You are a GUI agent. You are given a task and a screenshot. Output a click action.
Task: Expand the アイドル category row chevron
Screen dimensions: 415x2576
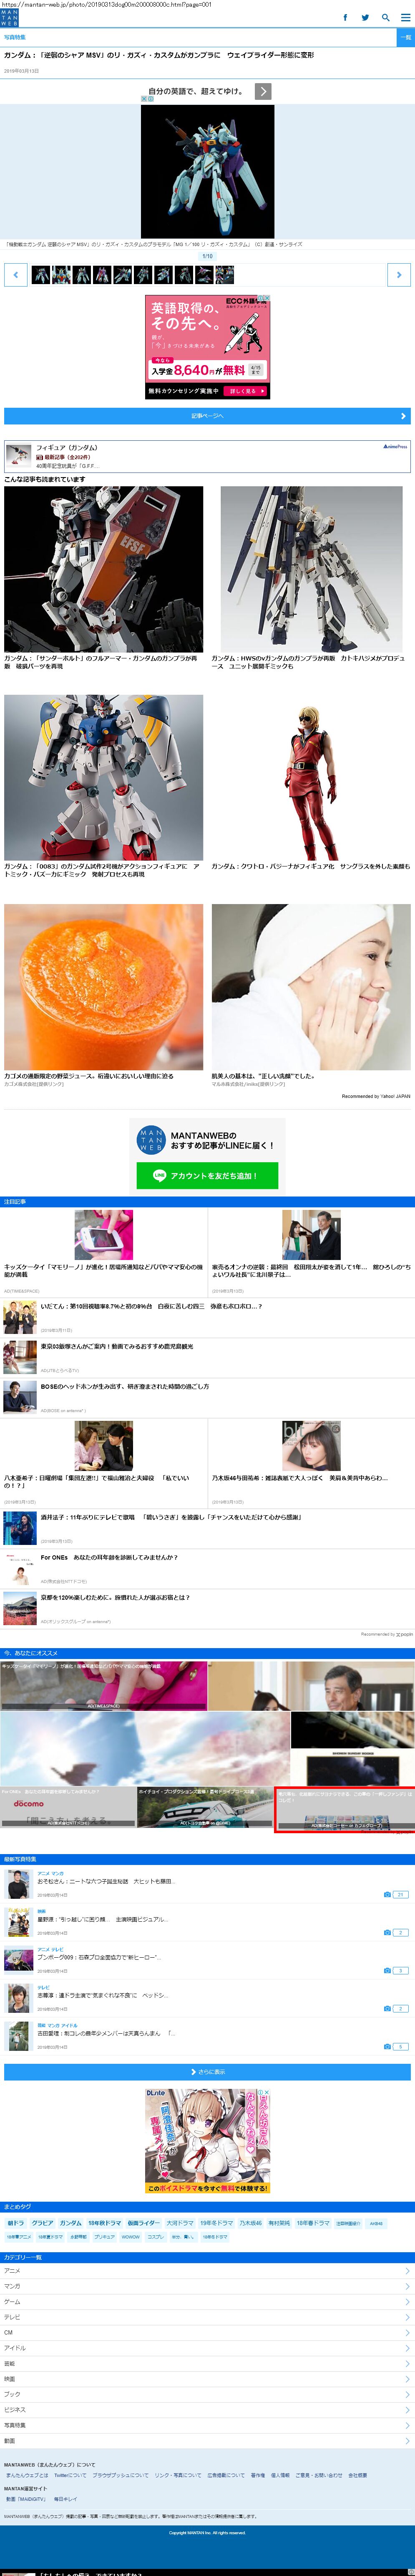click(407, 2348)
